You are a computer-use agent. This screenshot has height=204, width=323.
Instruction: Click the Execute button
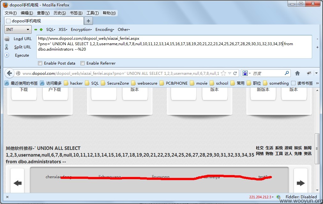(22, 55)
